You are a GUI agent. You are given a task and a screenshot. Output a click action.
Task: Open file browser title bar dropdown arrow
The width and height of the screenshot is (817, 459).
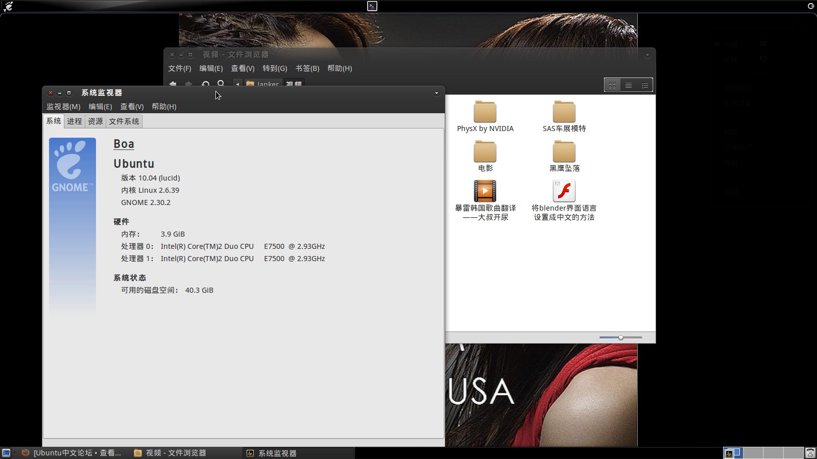647,55
